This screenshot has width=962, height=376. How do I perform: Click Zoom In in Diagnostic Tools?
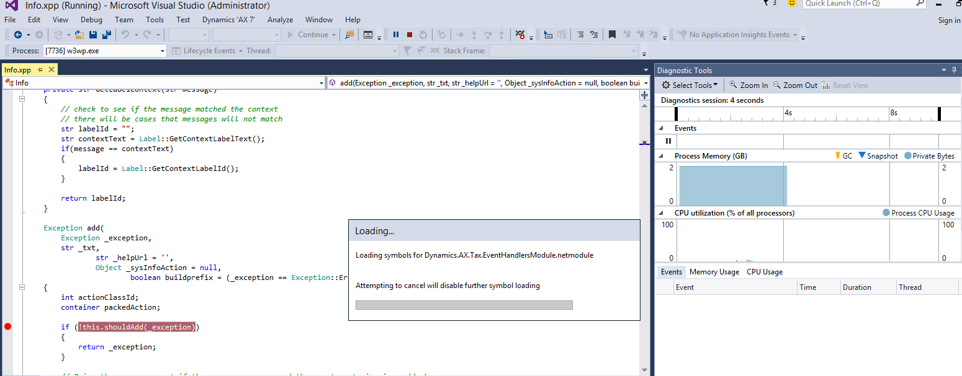[748, 85]
